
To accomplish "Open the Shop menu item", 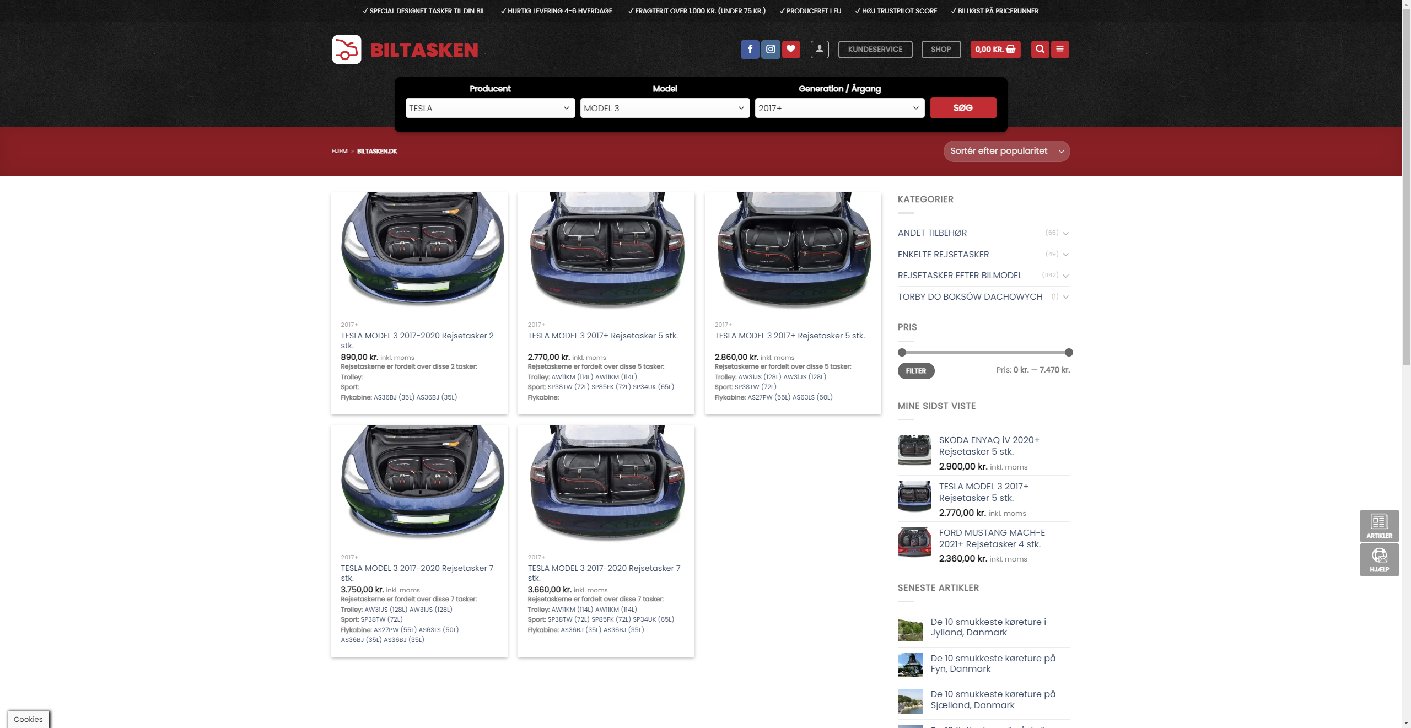I will pyautogui.click(x=940, y=50).
